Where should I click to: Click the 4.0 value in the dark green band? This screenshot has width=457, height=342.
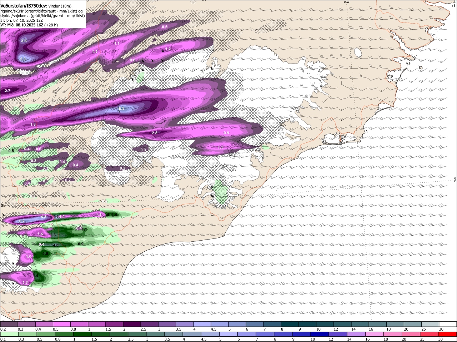(55, 246)
